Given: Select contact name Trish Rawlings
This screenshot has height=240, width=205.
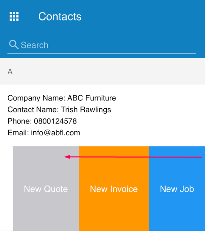Looking at the screenshot, I should pyautogui.click(x=86, y=110).
